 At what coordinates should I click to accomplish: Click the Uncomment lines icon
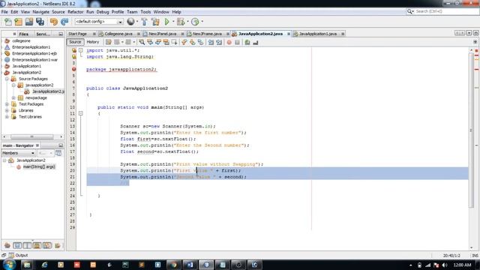click(x=256, y=42)
